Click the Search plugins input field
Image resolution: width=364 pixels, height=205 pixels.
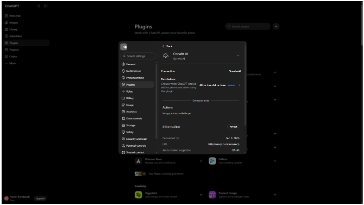[248, 26]
